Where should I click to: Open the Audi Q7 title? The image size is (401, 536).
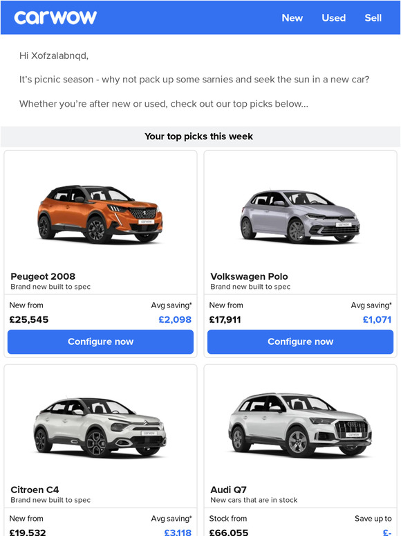tap(228, 490)
